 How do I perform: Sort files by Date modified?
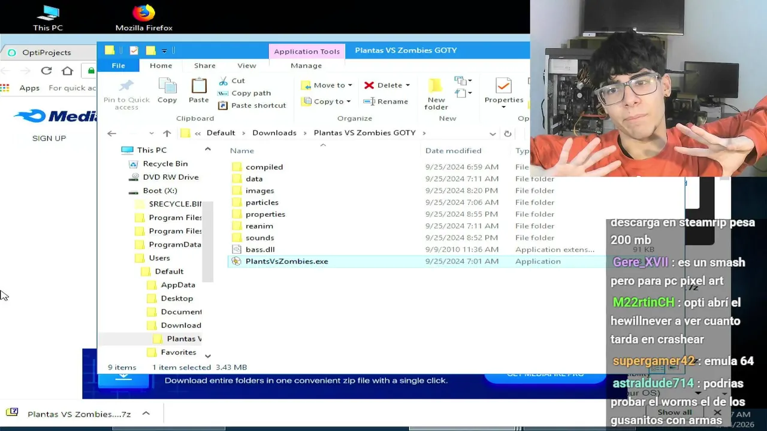click(x=453, y=151)
